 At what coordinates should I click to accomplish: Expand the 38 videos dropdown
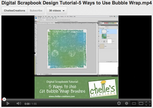[x=57, y=10]
